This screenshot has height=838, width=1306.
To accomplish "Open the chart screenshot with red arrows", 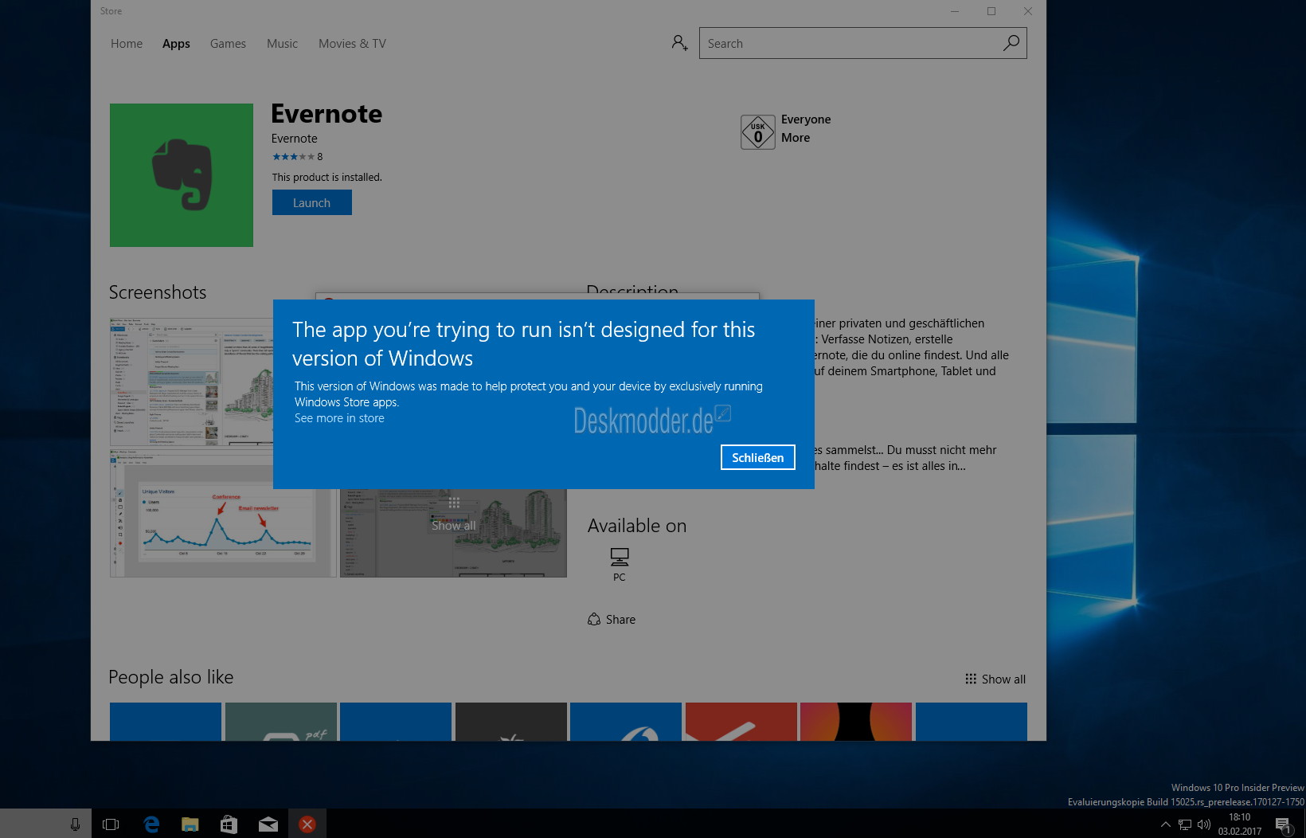I will coord(223,514).
